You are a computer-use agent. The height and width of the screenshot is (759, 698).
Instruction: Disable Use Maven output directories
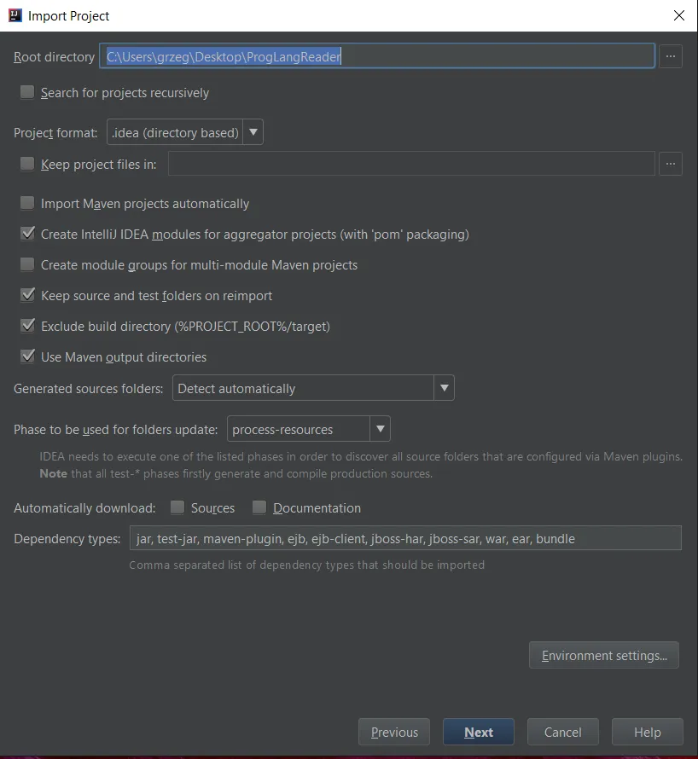click(27, 356)
